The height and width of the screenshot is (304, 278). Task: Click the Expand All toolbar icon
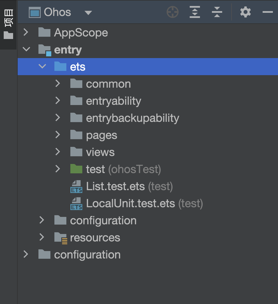pos(195,12)
